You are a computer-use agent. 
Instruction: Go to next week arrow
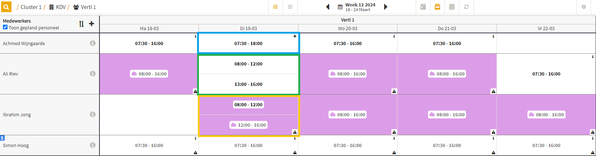386,7
